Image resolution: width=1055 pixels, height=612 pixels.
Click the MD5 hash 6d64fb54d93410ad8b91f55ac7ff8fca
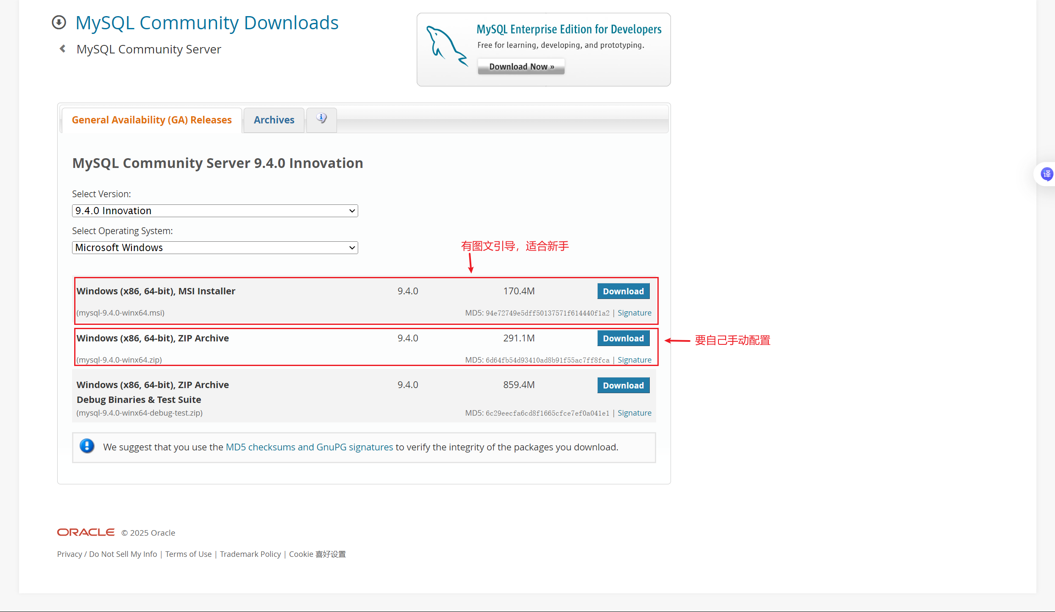pos(548,360)
